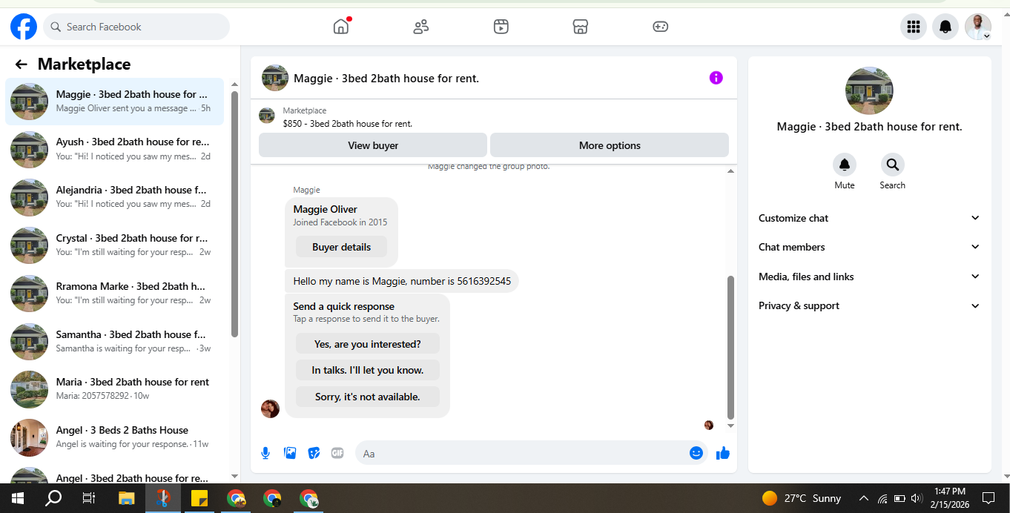Click the chat messages scrollbar thumb
The image size is (1010, 513).
[730, 348]
